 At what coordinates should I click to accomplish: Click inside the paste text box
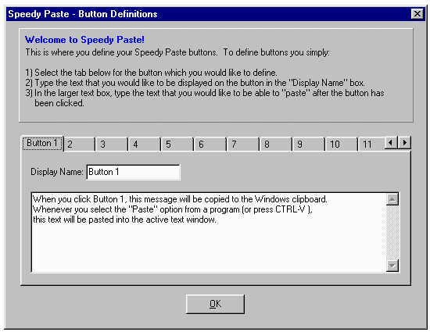pyautogui.click(x=209, y=232)
